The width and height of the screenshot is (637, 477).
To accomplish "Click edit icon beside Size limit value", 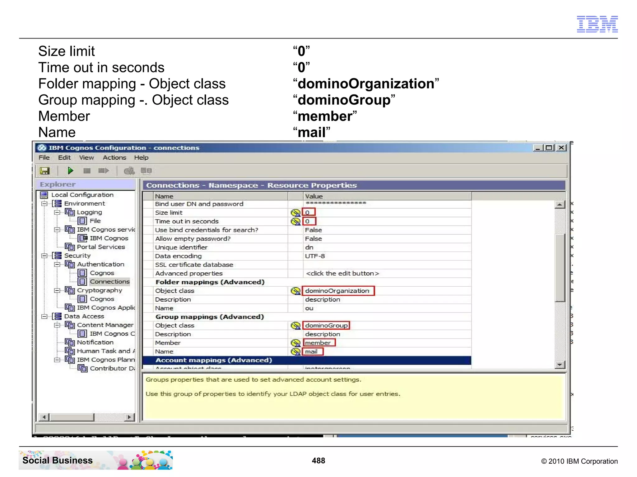I will click(x=295, y=213).
